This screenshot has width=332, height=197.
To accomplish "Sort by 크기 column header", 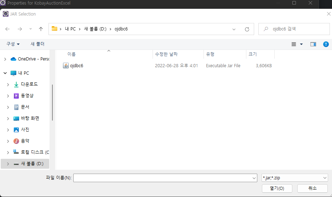I will point(252,54).
